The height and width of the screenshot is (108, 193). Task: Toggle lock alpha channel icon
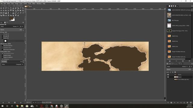pos(175,72)
